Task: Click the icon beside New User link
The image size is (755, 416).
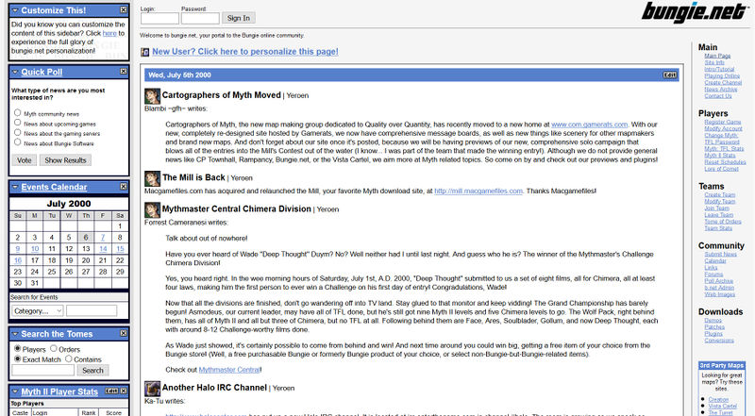Action: 144,53
